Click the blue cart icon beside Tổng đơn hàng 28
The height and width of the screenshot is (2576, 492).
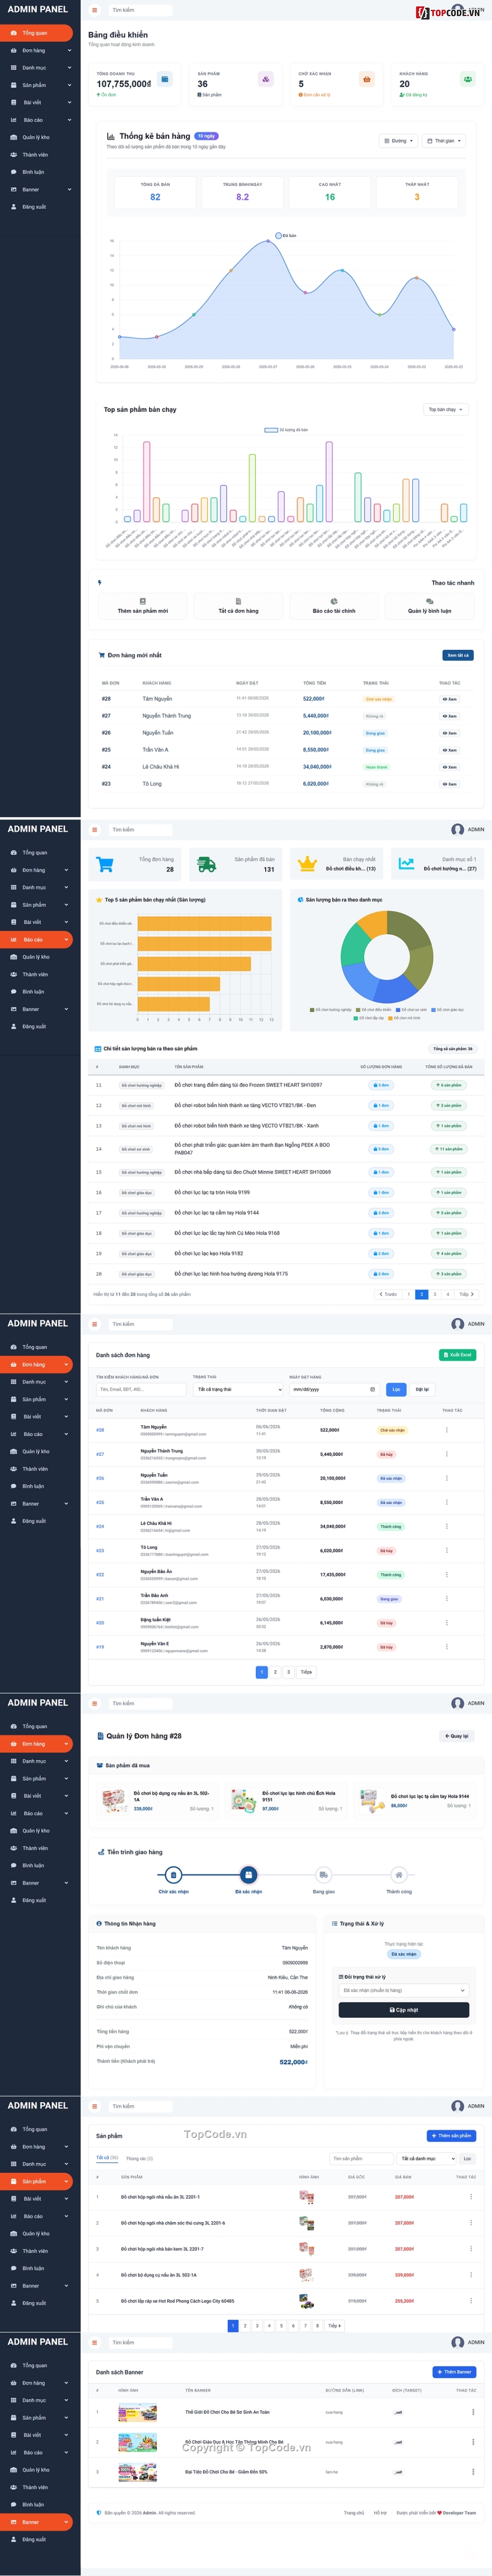click(105, 863)
